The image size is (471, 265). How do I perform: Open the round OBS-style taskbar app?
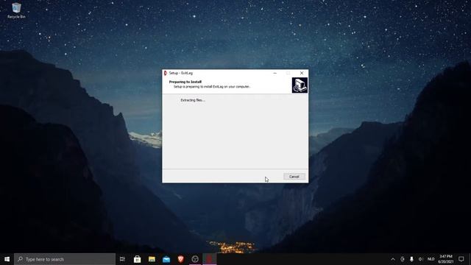(x=195, y=259)
